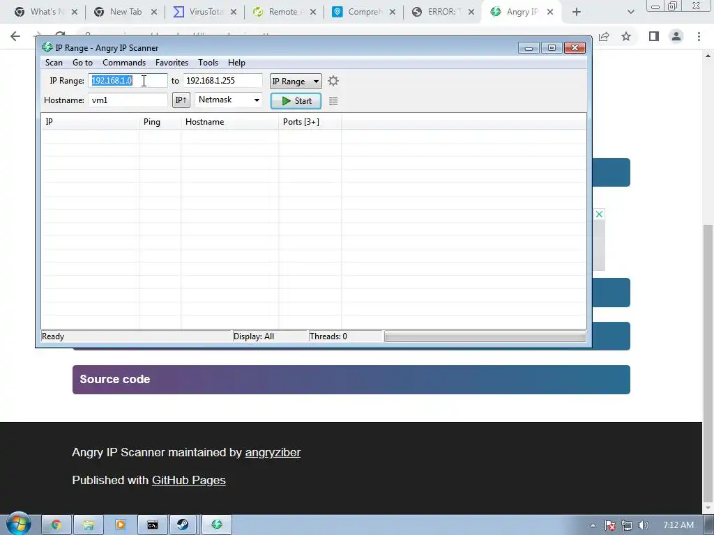The height and width of the screenshot is (535, 714).
Task: Open a new browser tab with plus
Action: point(577,12)
